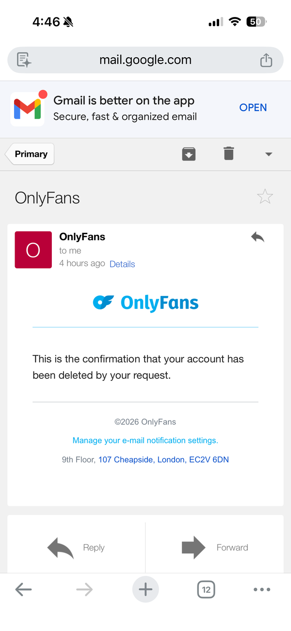Open the 107 Cheapside, London address link
The image size is (291, 631).
[x=163, y=459]
